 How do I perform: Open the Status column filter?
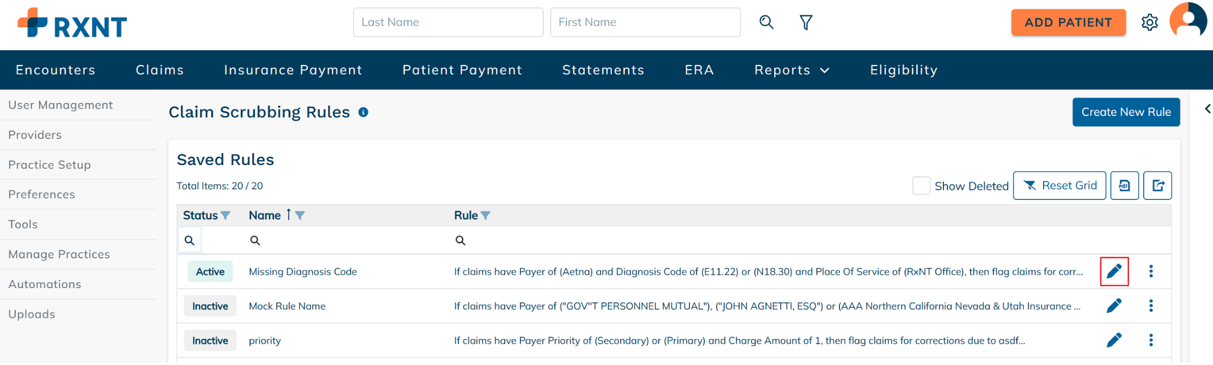[x=226, y=215]
